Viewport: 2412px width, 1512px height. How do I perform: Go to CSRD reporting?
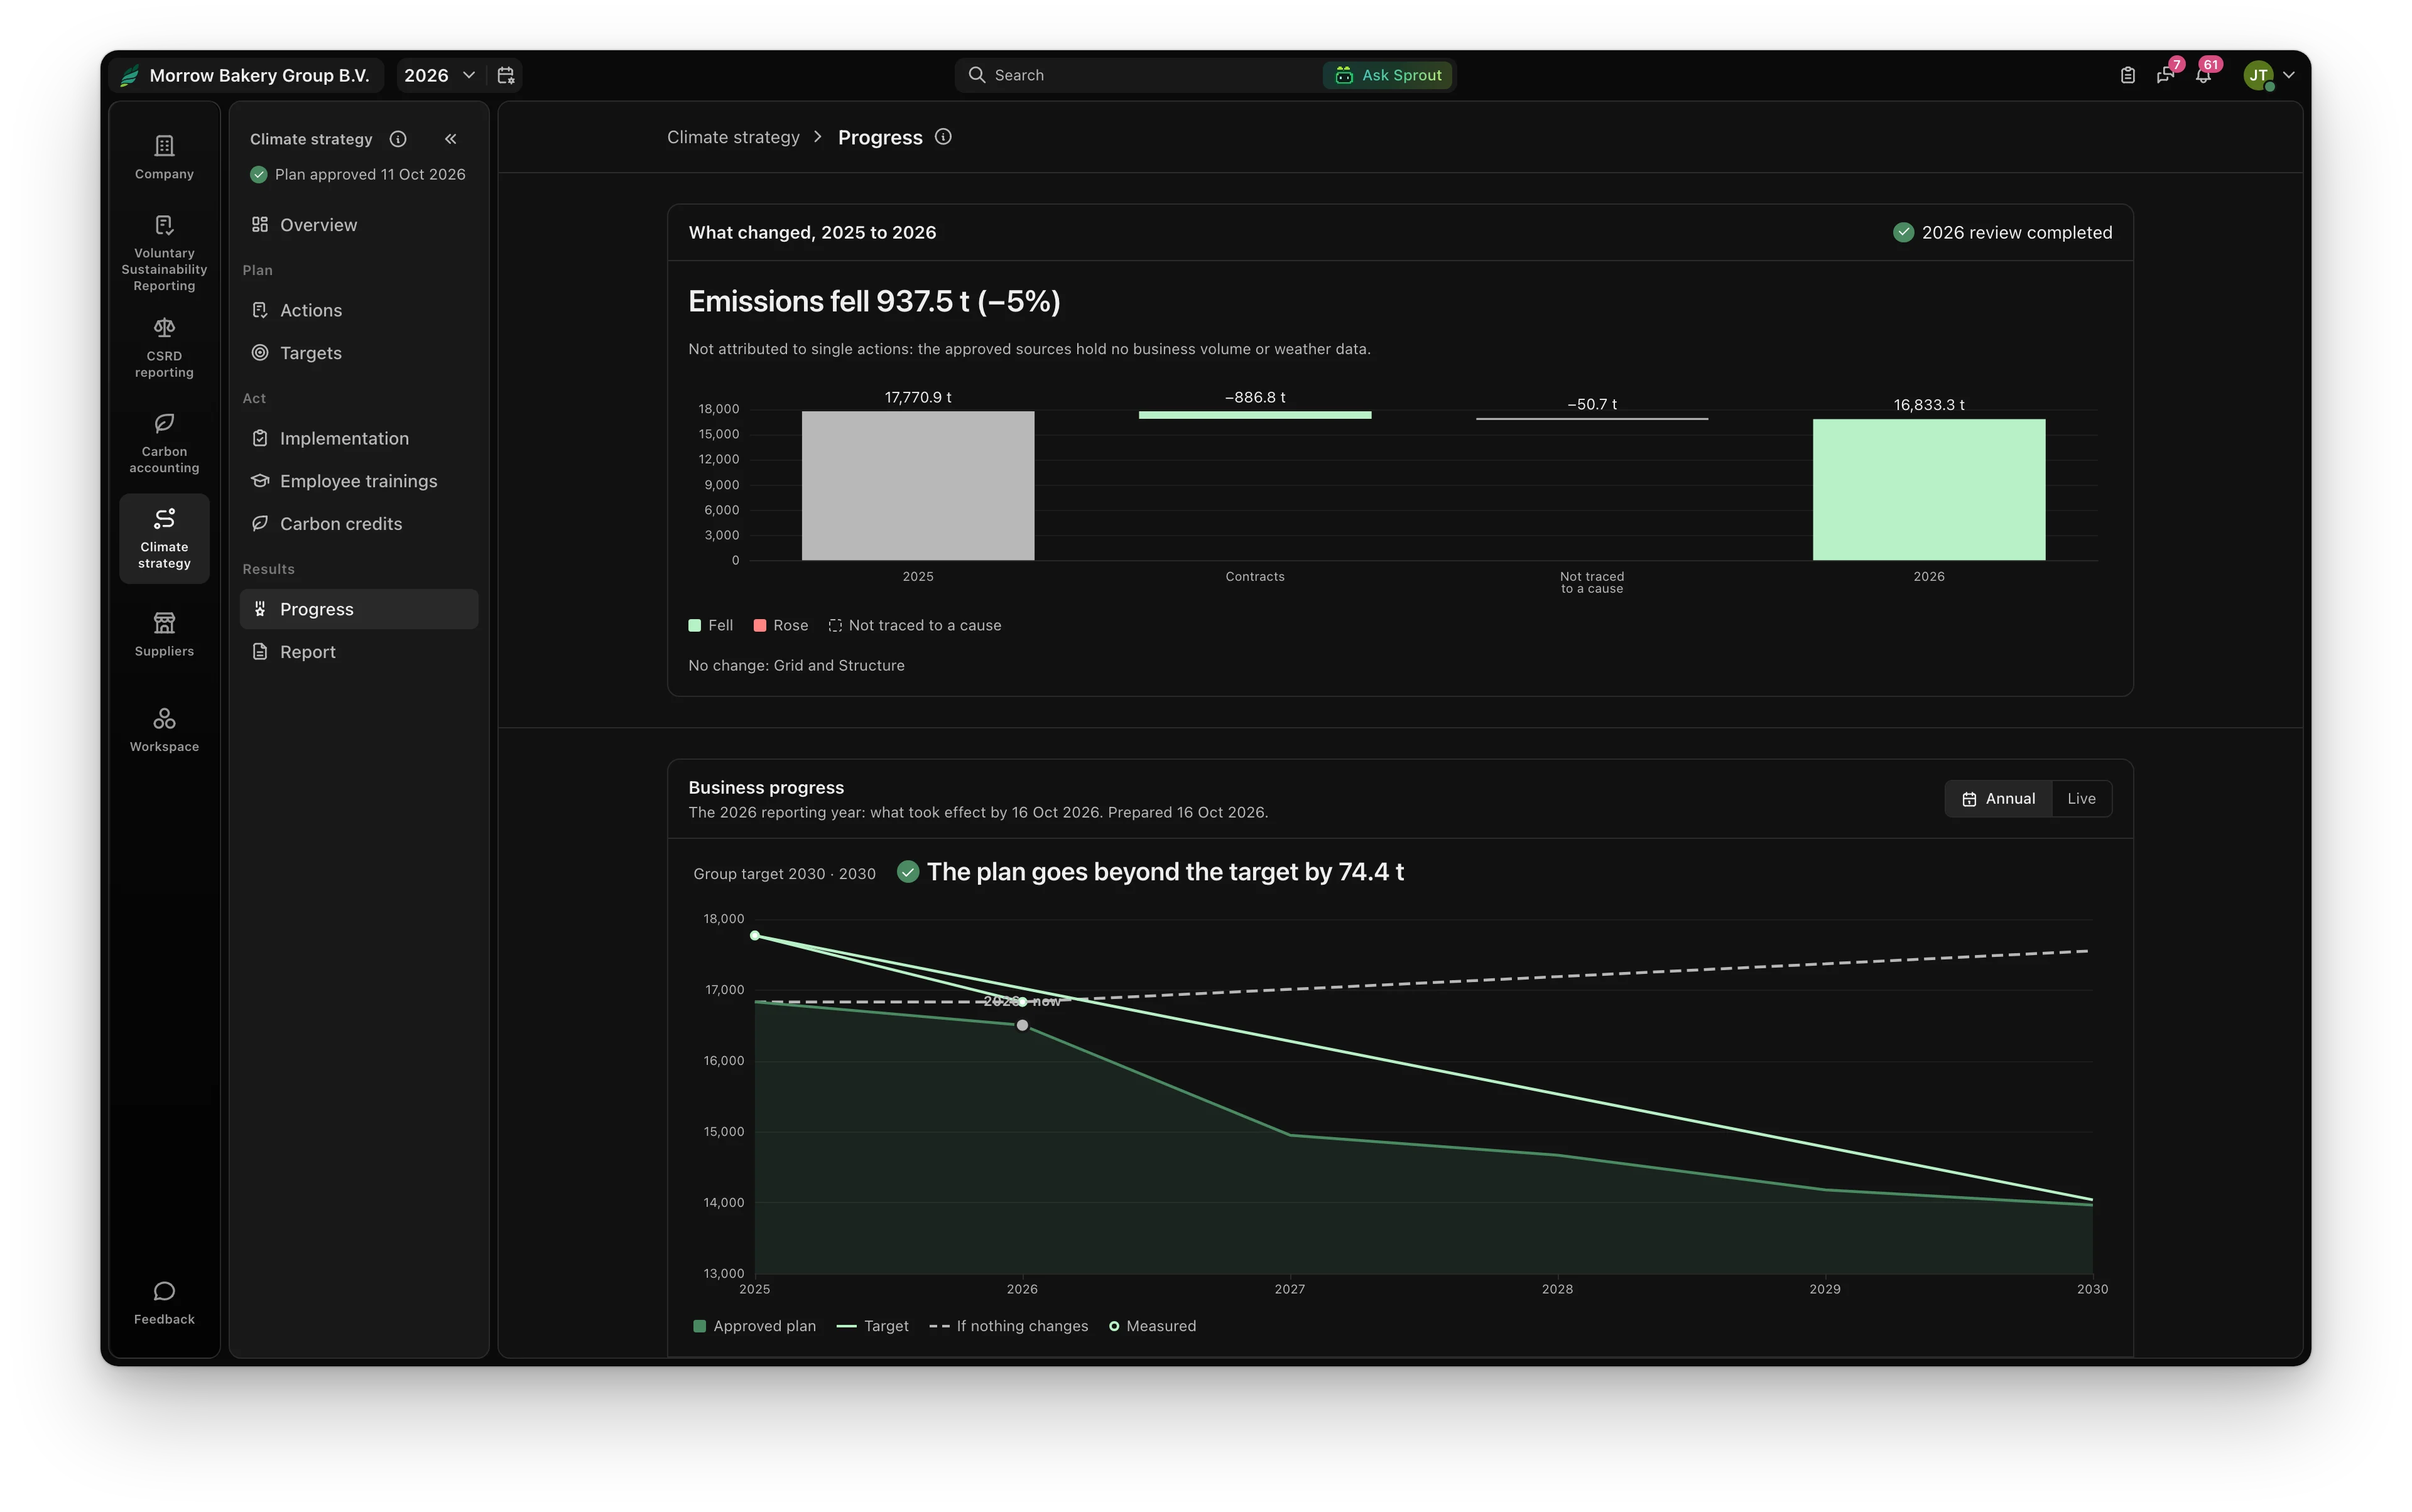coord(164,349)
